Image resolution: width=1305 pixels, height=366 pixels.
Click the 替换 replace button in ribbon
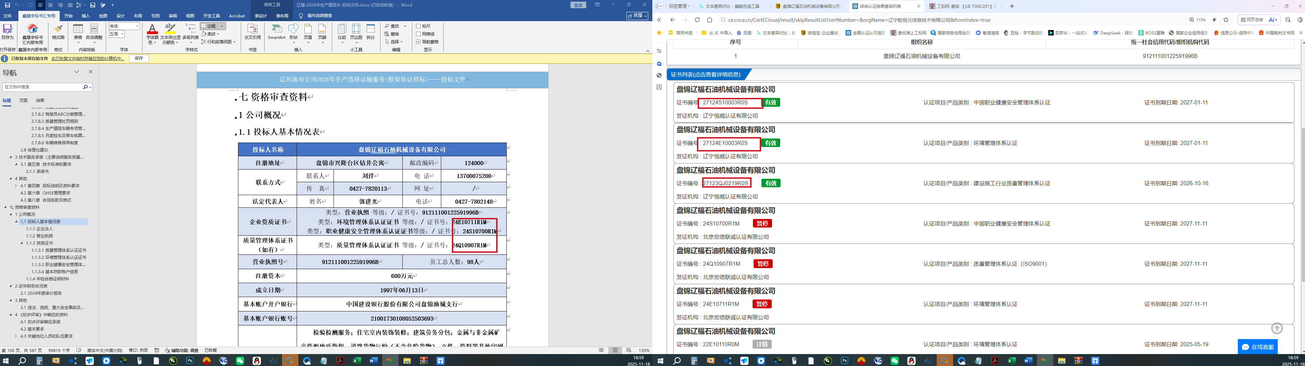pos(391,34)
